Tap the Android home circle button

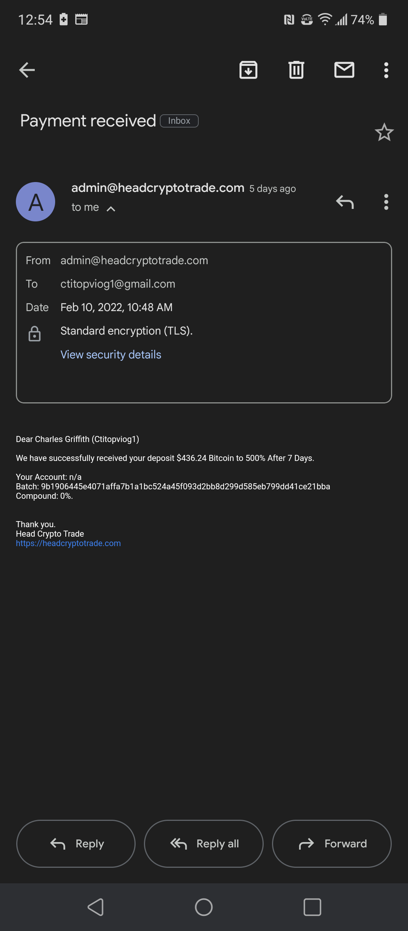(x=204, y=907)
